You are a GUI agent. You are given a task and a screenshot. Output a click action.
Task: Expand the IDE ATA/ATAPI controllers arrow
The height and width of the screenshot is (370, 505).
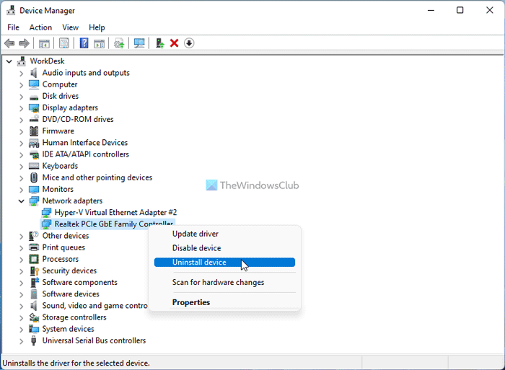[x=21, y=155]
